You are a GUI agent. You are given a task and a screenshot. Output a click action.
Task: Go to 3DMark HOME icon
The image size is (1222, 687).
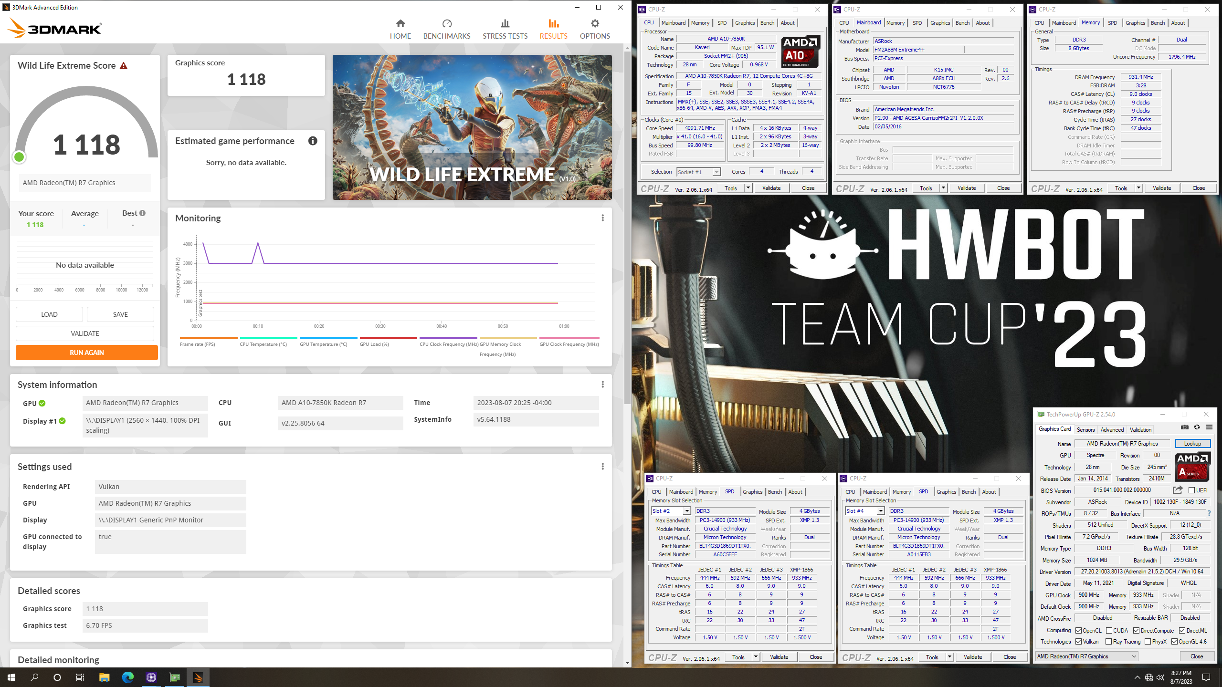[400, 23]
